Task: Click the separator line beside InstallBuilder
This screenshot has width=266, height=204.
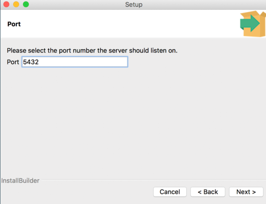Action: coord(152,180)
